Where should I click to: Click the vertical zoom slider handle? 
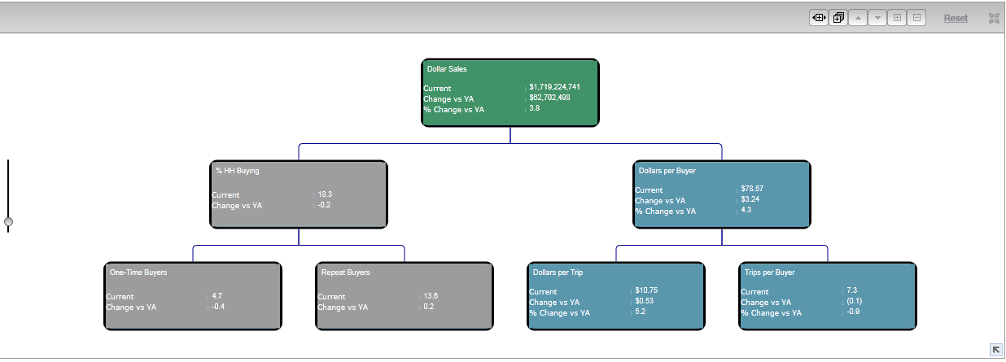point(8,221)
